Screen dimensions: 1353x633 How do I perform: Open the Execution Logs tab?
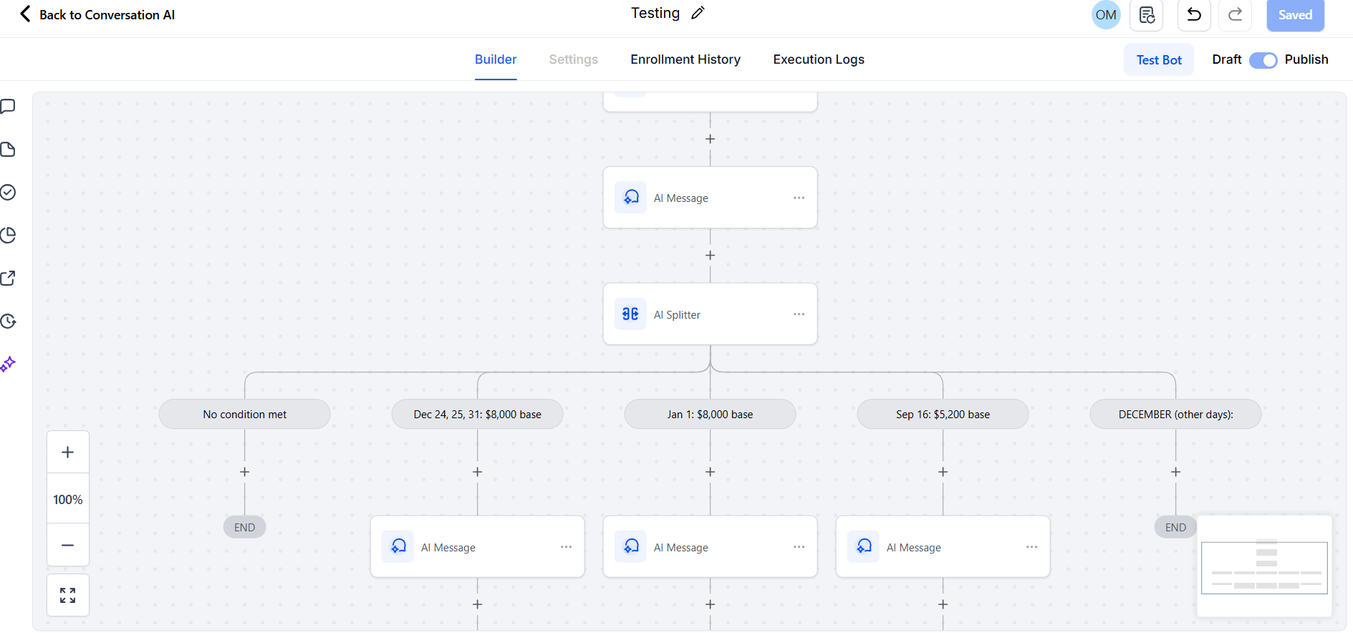coord(818,59)
